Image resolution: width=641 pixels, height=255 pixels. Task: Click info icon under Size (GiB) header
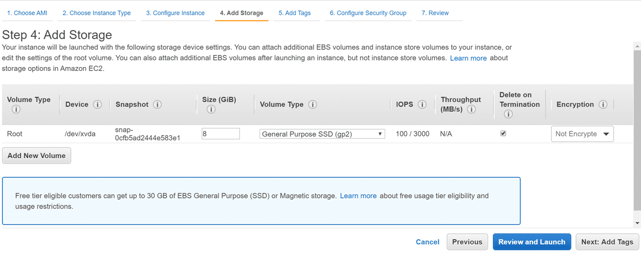click(x=211, y=110)
